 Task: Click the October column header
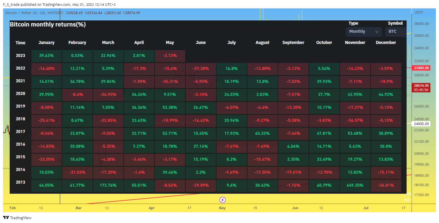(x=324, y=43)
